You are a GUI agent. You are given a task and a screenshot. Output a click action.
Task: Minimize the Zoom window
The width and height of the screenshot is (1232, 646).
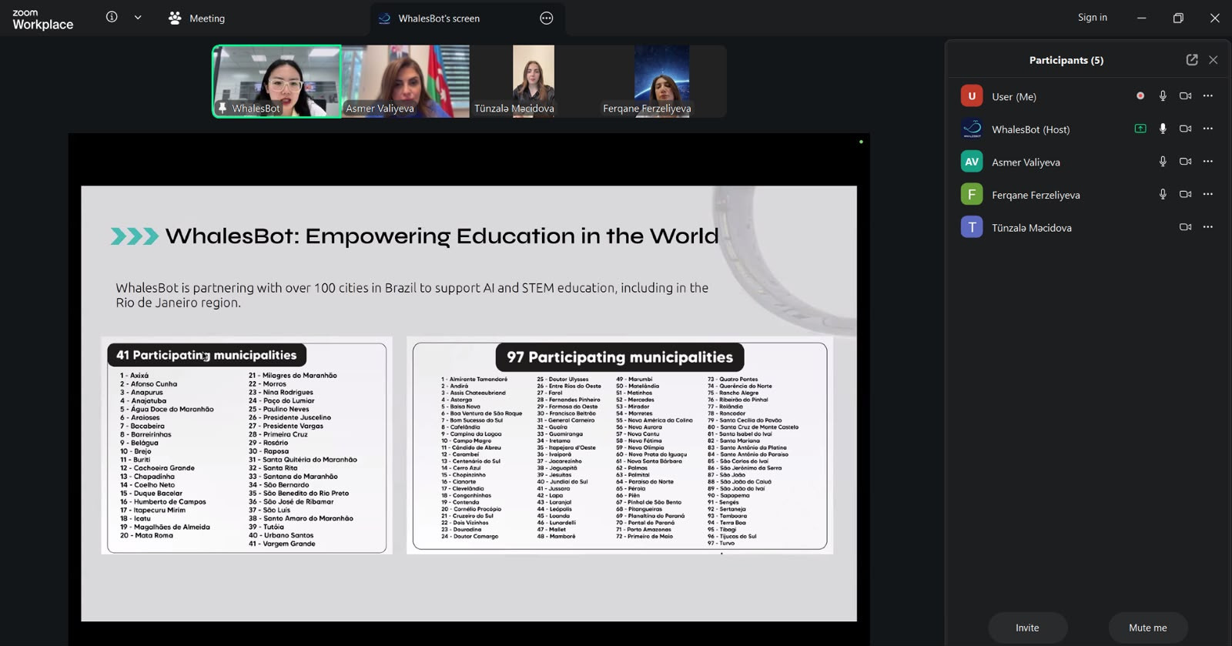pyautogui.click(x=1142, y=18)
